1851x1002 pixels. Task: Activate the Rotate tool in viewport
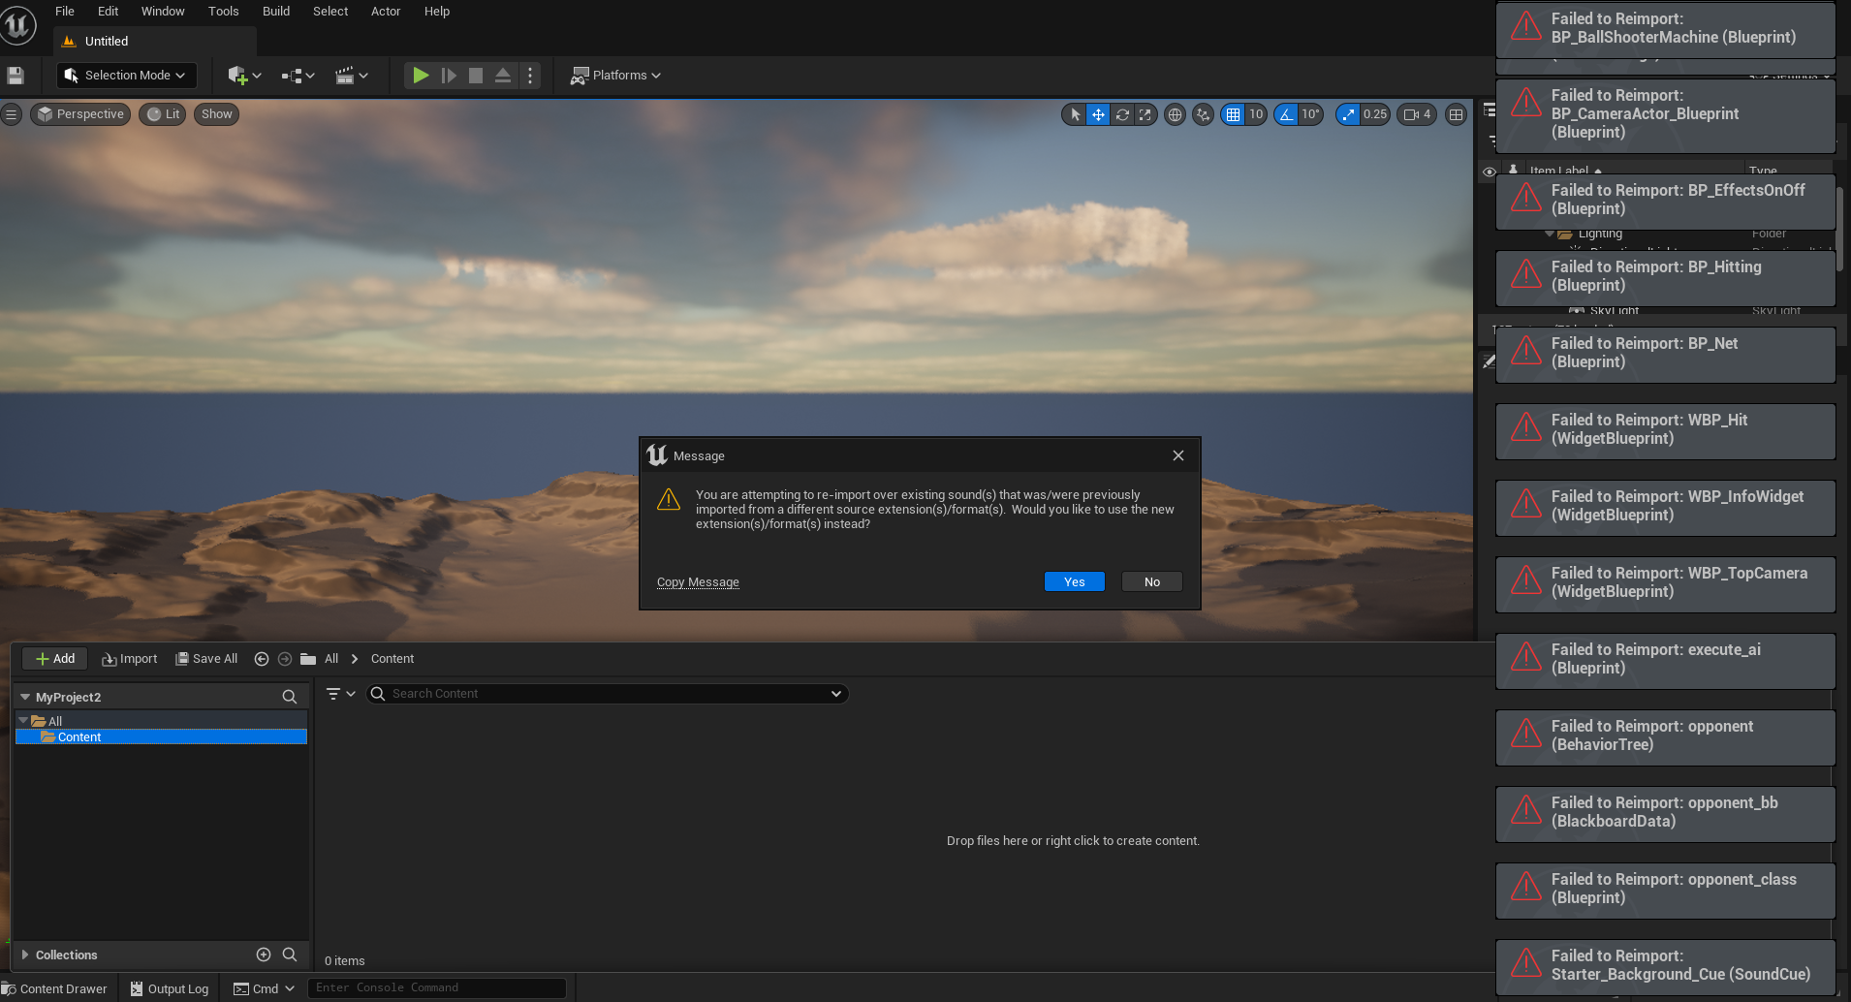(1122, 114)
